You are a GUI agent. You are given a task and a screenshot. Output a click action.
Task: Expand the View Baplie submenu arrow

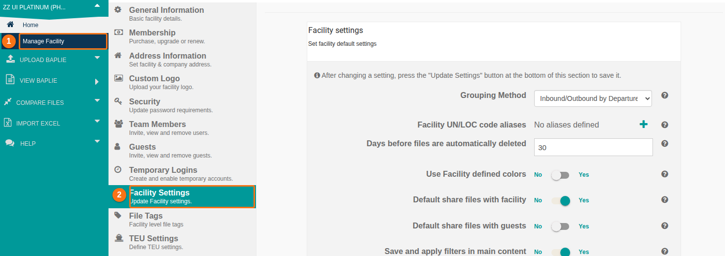tap(97, 81)
